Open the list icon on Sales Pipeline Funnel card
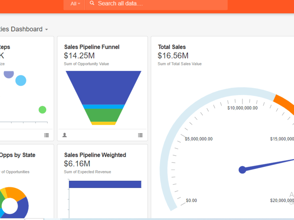 tap(140, 135)
